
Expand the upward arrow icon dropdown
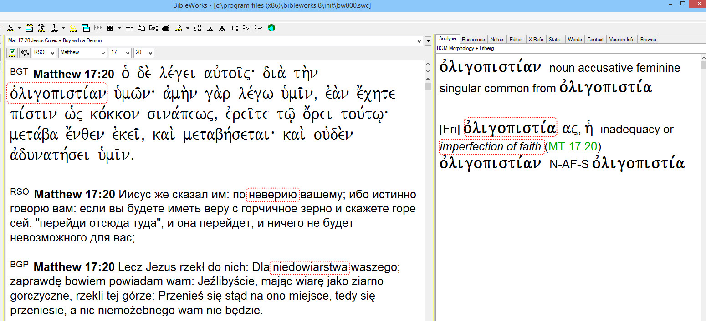pyautogui.click(x=188, y=28)
